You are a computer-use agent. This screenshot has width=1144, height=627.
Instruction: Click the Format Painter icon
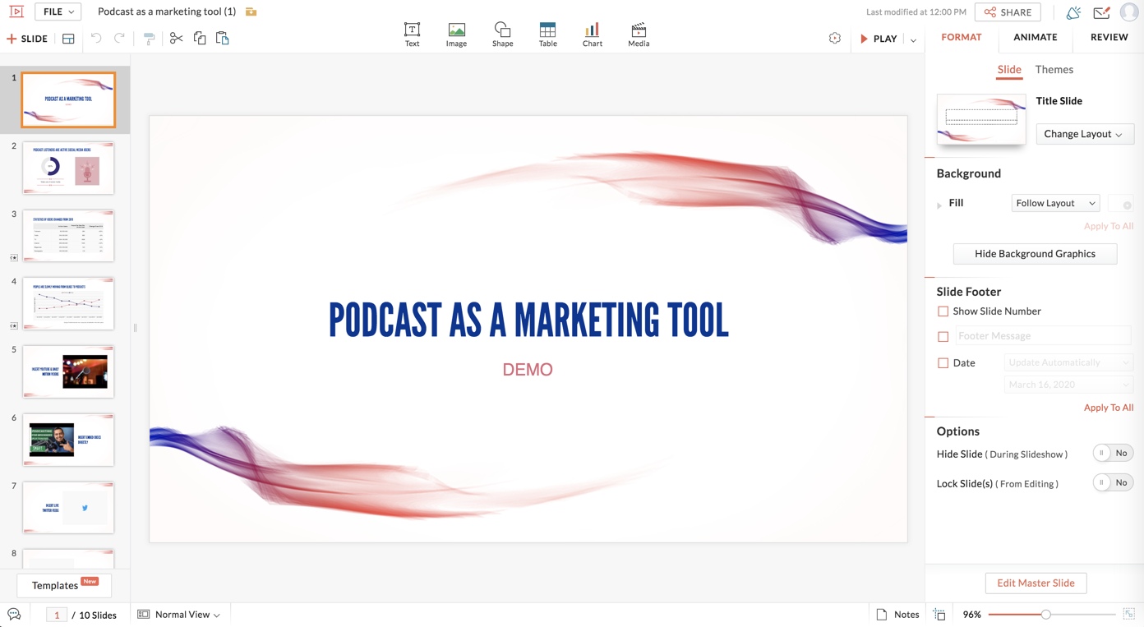pos(149,39)
